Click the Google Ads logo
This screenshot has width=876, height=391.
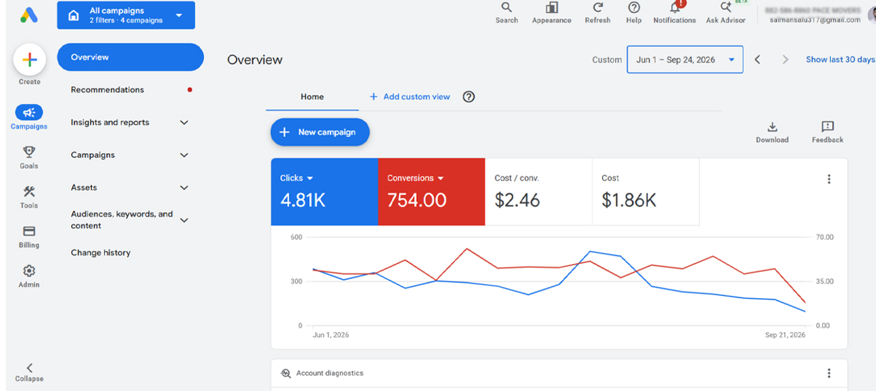pyautogui.click(x=29, y=14)
